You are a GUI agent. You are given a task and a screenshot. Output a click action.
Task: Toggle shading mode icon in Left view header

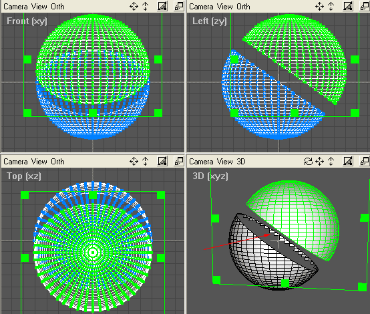pyautogui.click(x=348, y=6)
